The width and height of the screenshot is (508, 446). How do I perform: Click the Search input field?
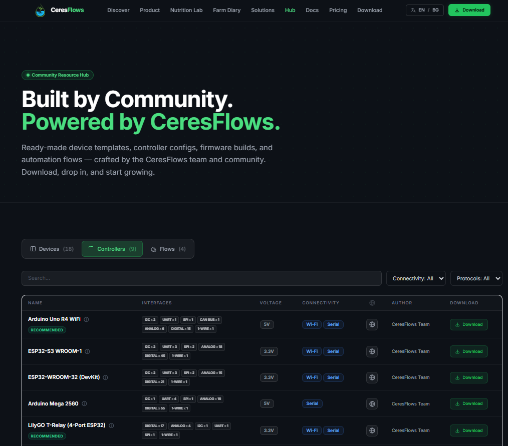coord(201,278)
